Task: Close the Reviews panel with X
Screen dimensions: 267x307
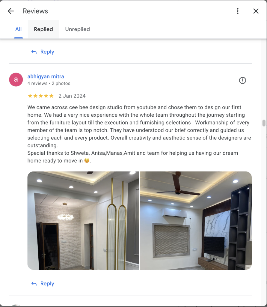Action: pos(256,11)
